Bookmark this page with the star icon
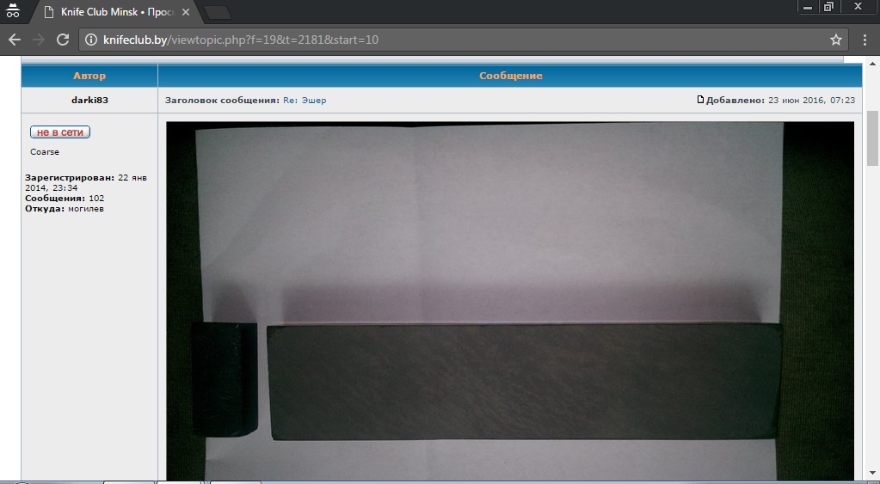The height and width of the screenshot is (484, 880). click(835, 40)
